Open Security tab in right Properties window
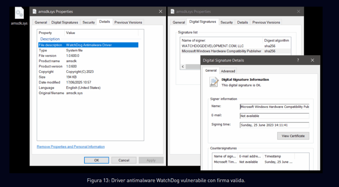 226,22
